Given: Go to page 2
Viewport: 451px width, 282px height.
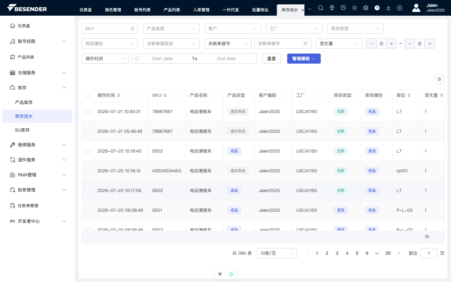Looking at the screenshot, I should pyautogui.click(x=327, y=253).
